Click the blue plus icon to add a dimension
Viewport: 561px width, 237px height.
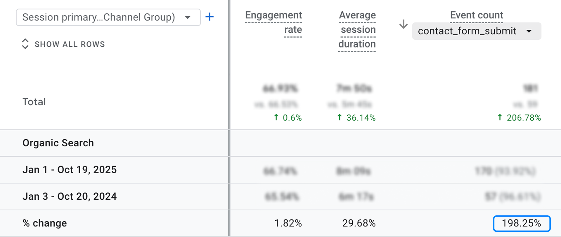(209, 17)
